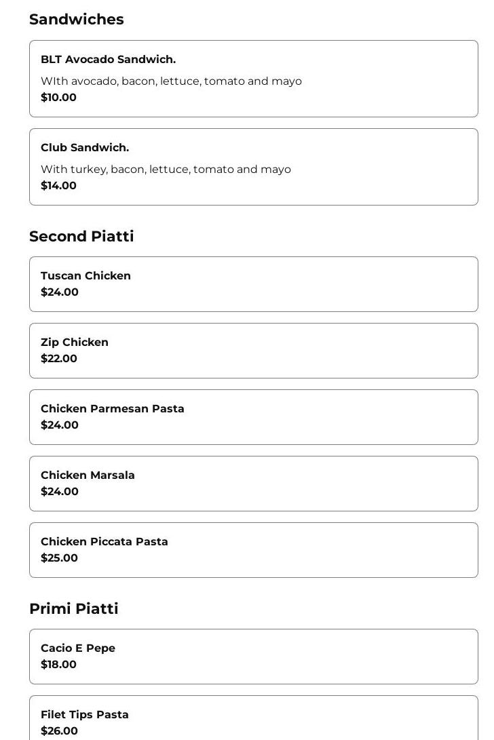The image size is (494, 740).
Task: Click the $26.00 Filet Tips Pasta price
Action: coord(60,731)
